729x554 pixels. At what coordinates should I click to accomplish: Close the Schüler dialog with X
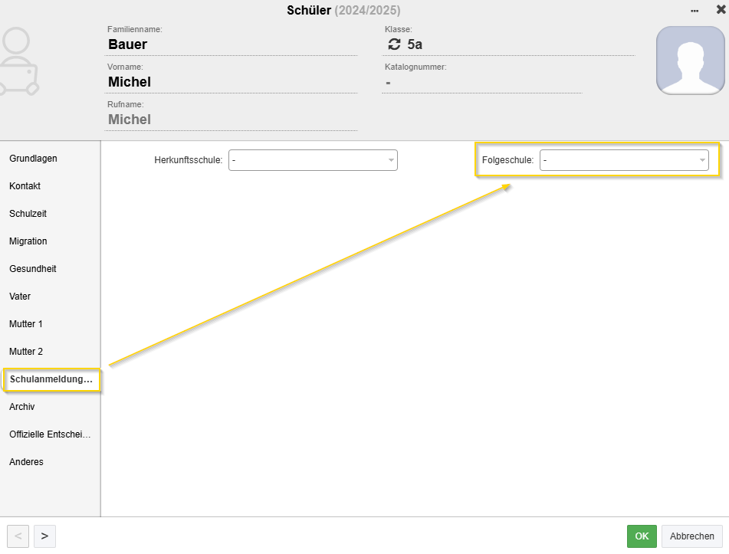click(721, 9)
